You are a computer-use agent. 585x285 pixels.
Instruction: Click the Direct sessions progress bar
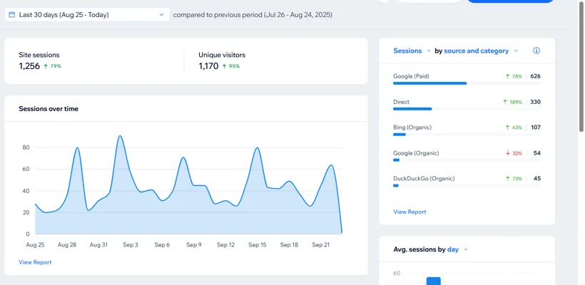pos(412,109)
